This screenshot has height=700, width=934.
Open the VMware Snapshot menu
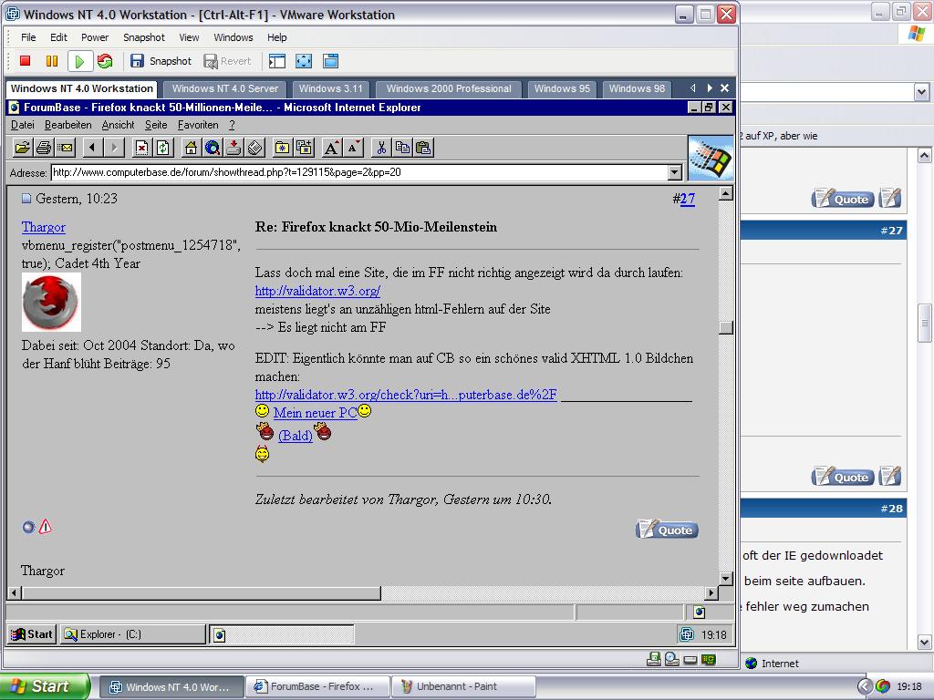tap(143, 36)
